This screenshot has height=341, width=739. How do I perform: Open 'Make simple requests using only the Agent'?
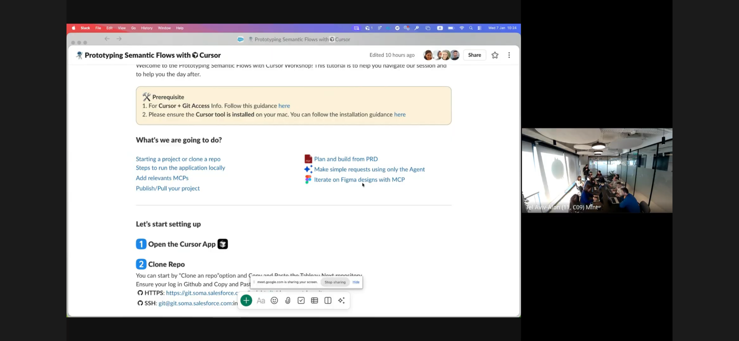(x=369, y=169)
